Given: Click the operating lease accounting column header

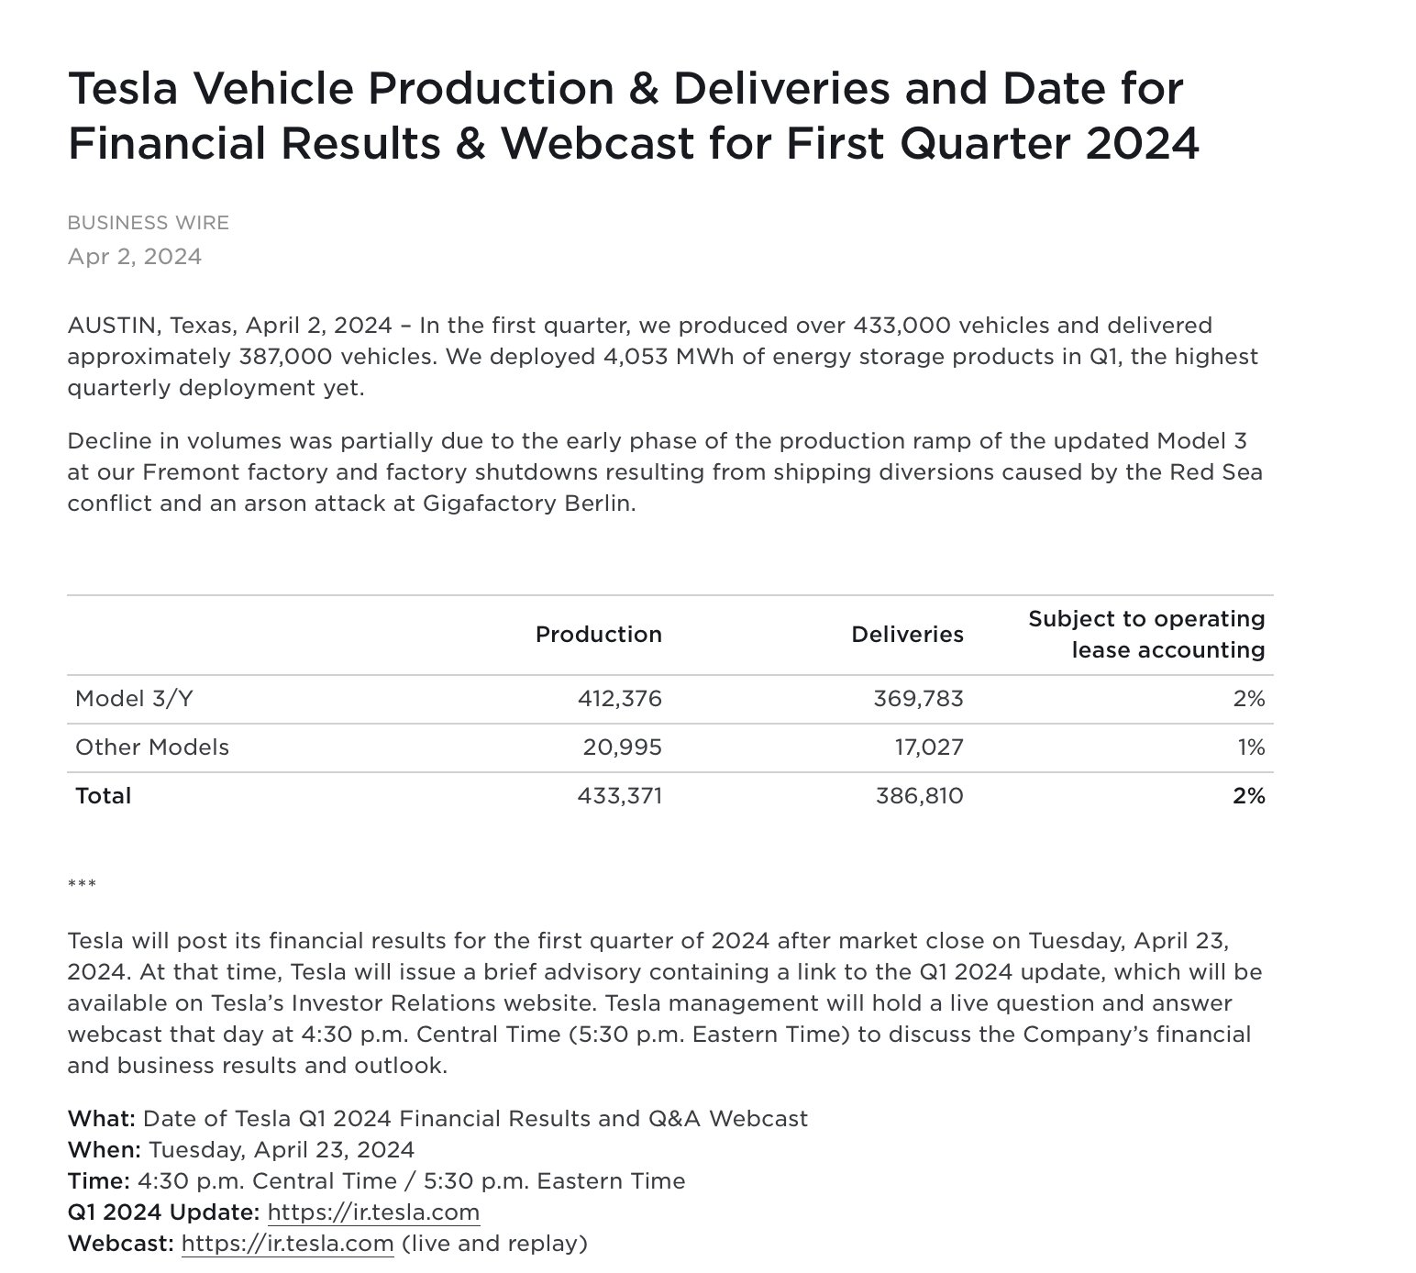Looking at the screenshot, I should point(1146,635).
